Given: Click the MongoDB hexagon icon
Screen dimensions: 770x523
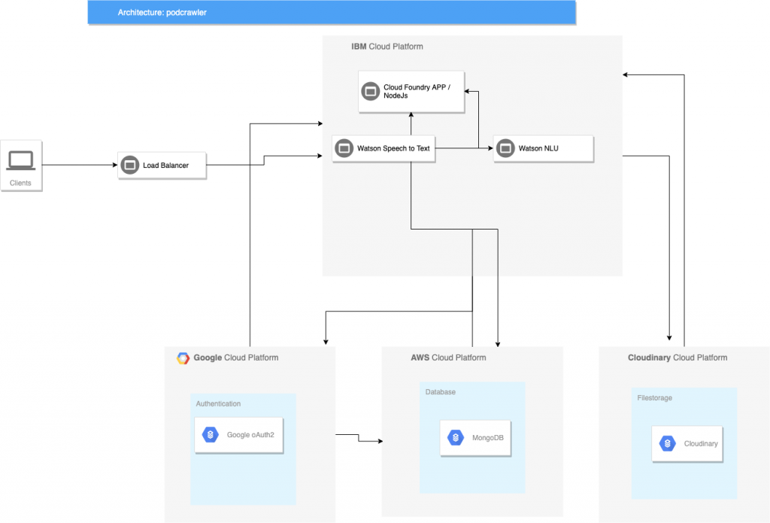Looking at the screenshot, I should pos(455,438).
